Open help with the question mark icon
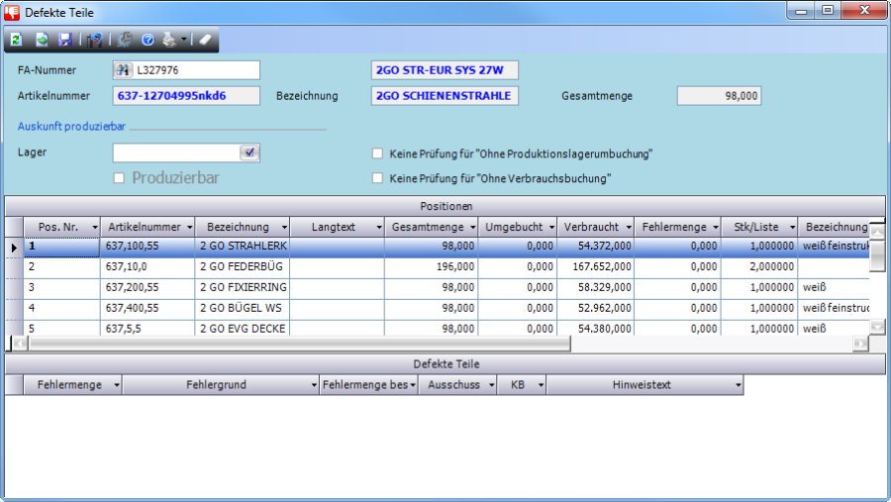The image size is (891, 502). (148, 41)
